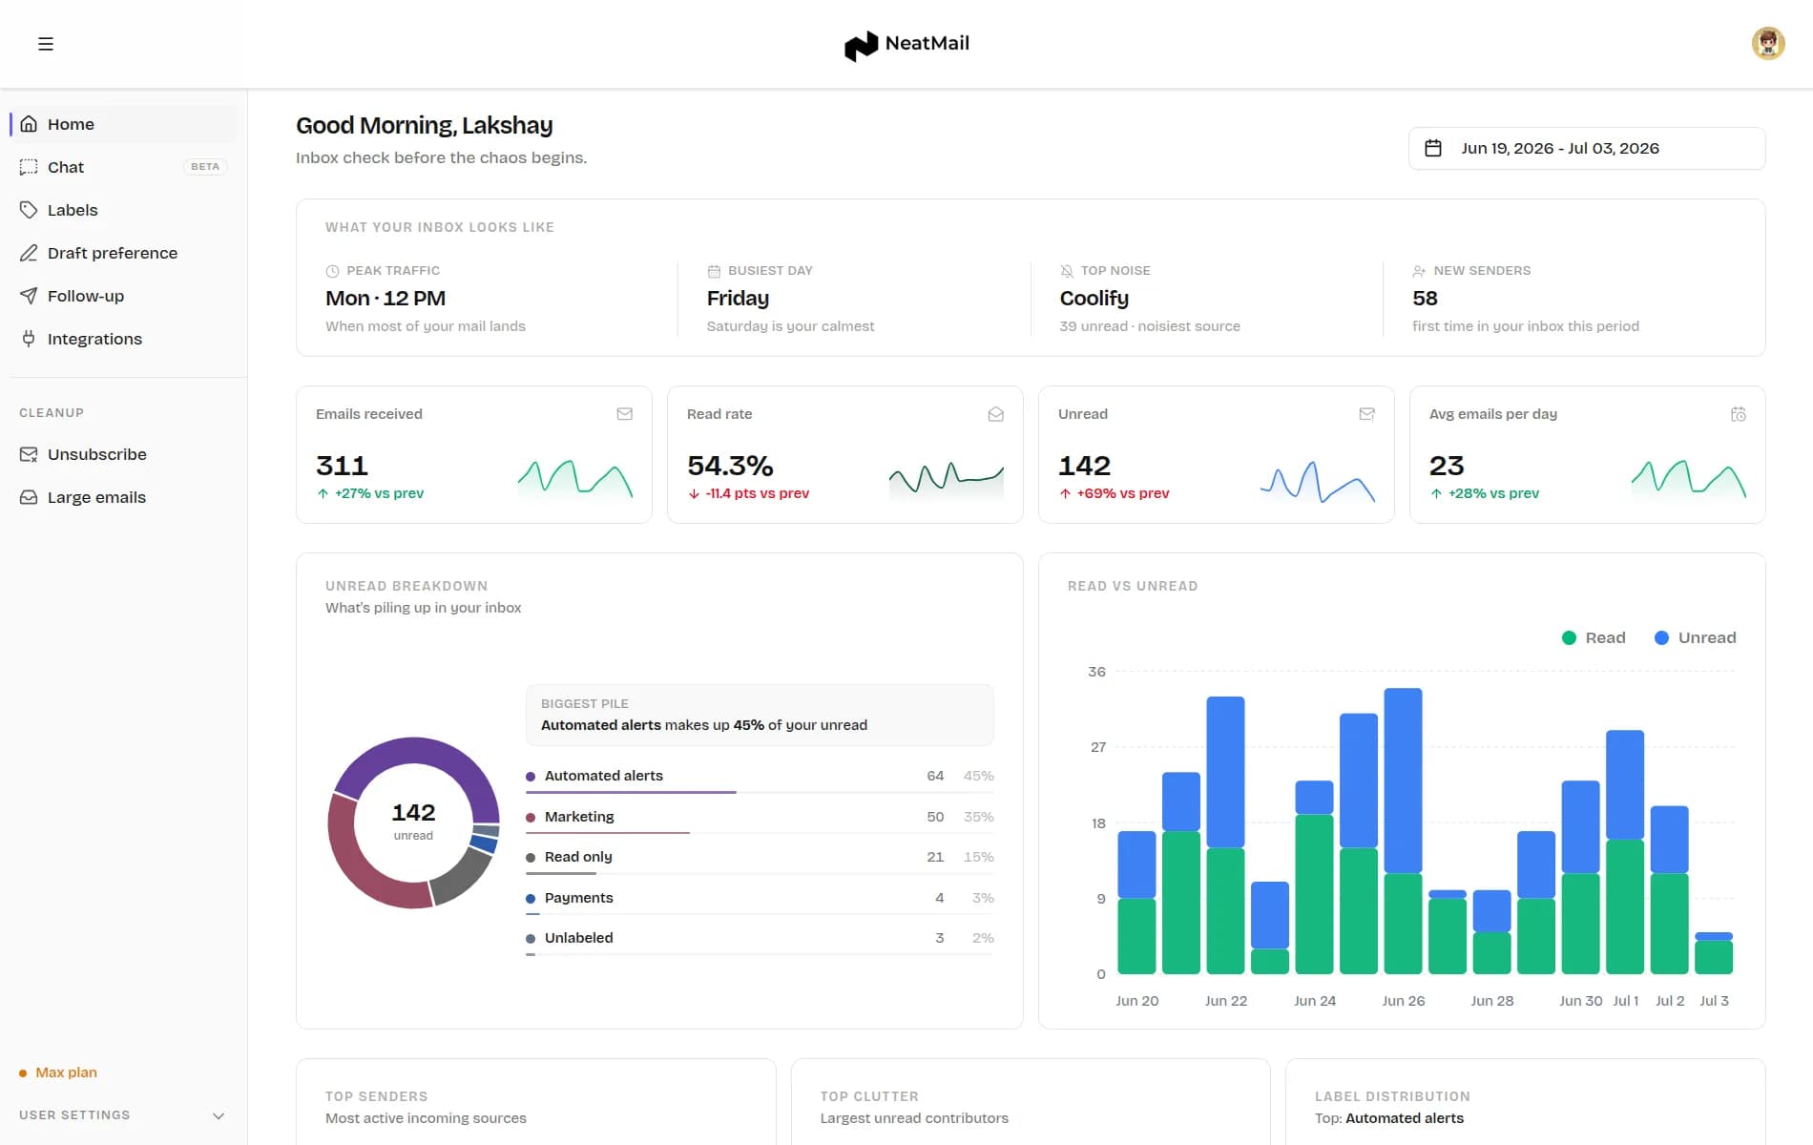
Task: Click the Jun 22 bar in chart
Action: (1225, 835)
